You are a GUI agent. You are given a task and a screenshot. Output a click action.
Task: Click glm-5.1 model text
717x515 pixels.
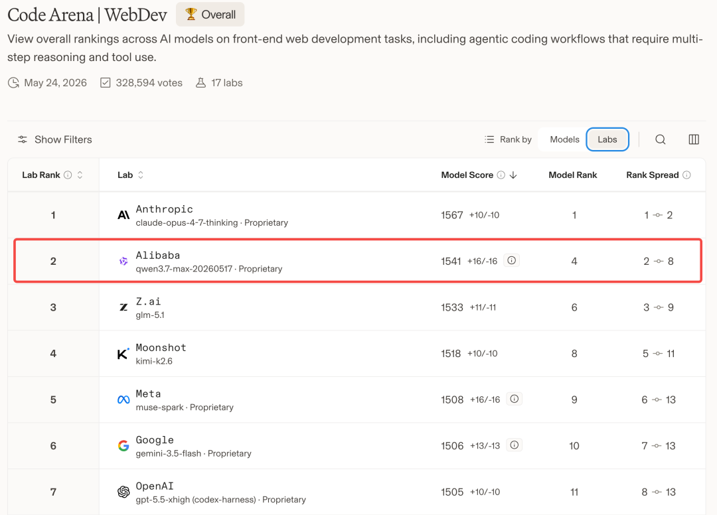pyautogui.click(x=150, y=315)
